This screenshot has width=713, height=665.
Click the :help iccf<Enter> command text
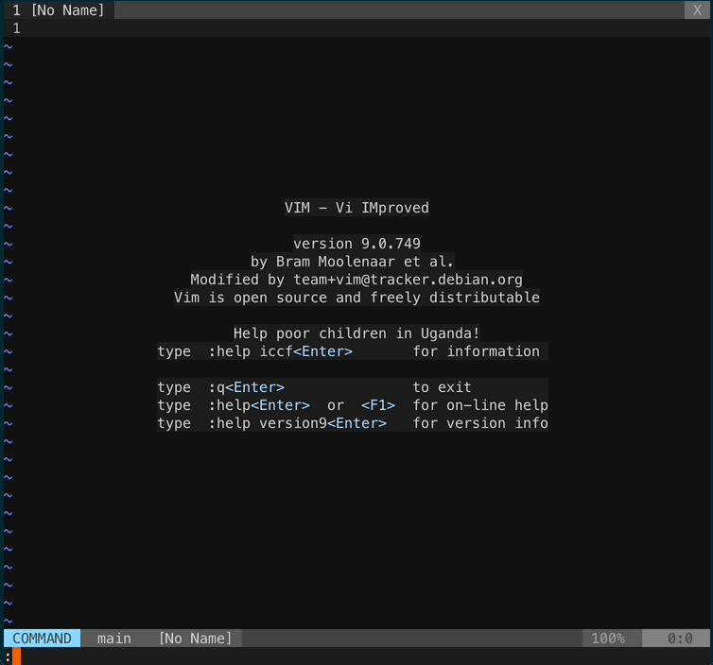280,351
